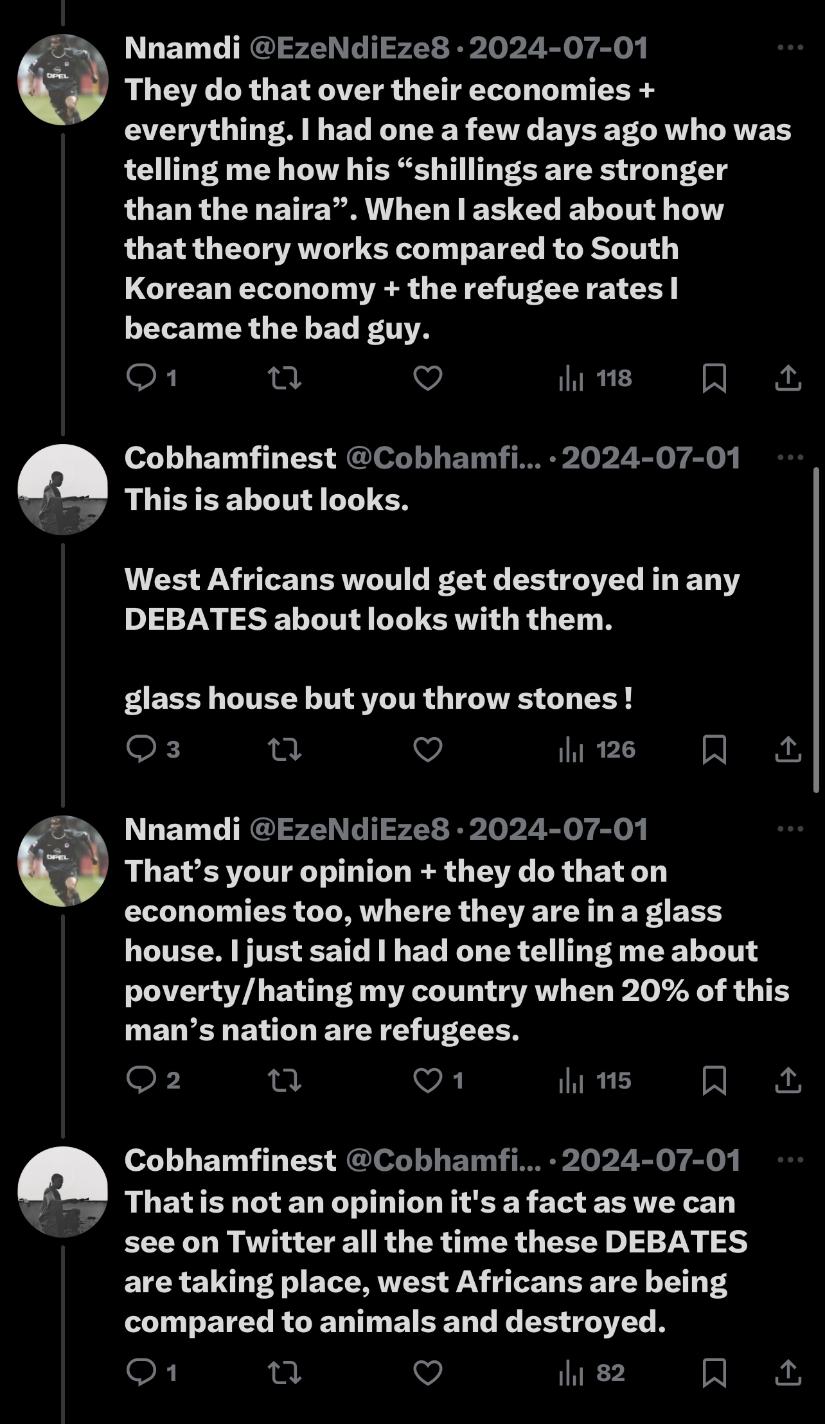Open three-dot menu on glass house tweet
Image resolution: width=825 pixels, height=1424 pixels.
pyautogui.click(x=790, y=458)
